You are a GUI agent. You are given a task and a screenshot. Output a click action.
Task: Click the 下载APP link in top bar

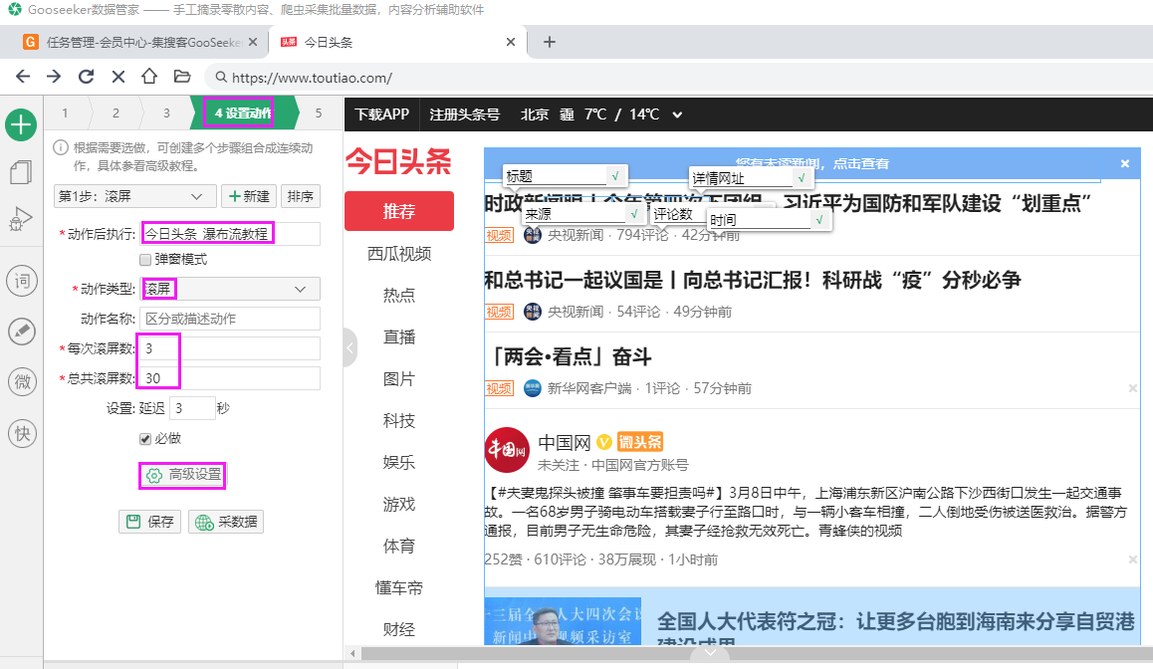[x=381, y=114]
